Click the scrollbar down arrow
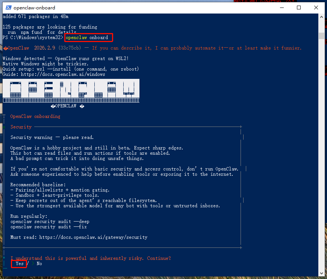Image resolution: width=327 pixels, height=279 pixels. (321, 273)
